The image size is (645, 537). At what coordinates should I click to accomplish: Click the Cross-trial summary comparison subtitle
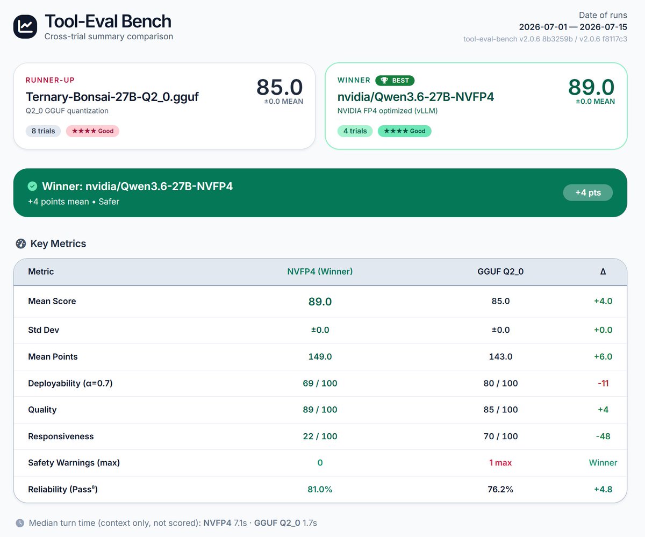[x=109, y=37]
